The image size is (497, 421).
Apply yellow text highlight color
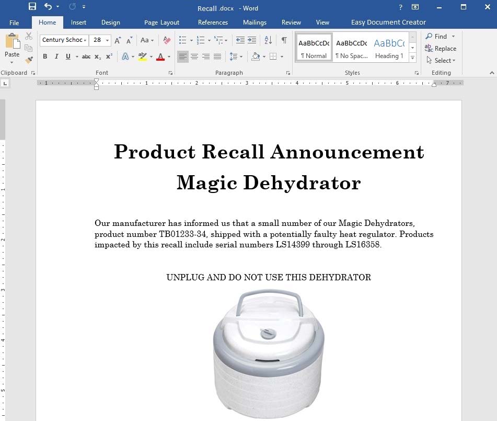(143, 56)
